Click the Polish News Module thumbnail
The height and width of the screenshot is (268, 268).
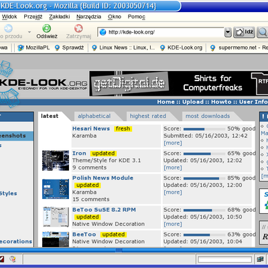tap(56, 189)
